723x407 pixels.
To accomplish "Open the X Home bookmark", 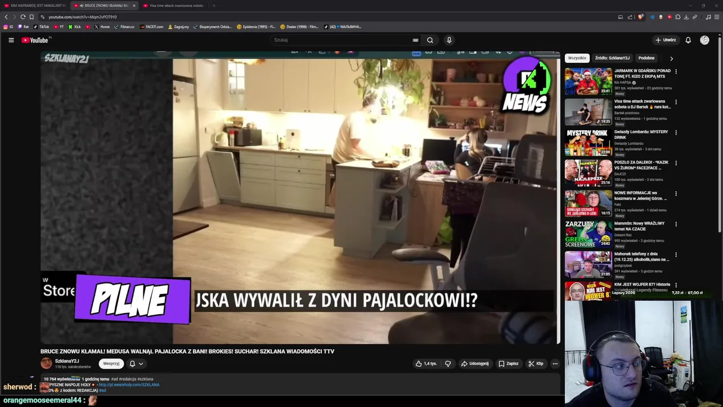I will tap(102, 27).
